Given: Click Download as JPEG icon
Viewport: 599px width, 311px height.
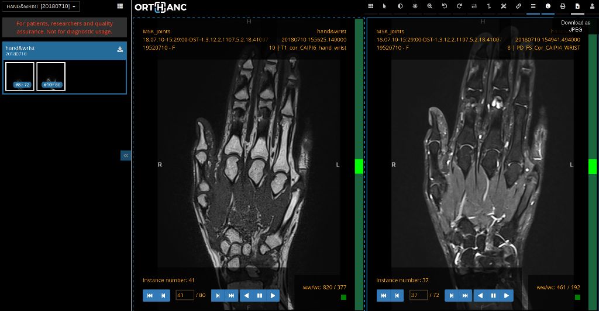Looking at the screenshot, I should tap(577, 6).
